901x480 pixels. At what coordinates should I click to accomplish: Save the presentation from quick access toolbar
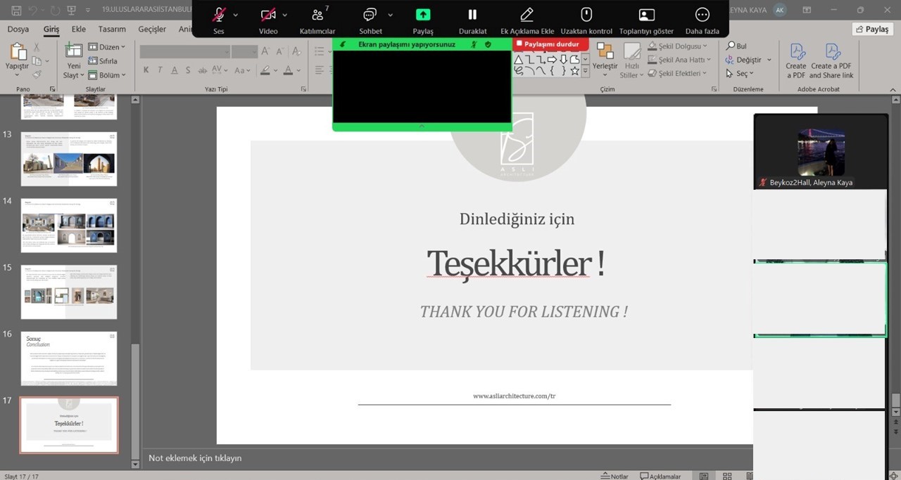[16, 10]
